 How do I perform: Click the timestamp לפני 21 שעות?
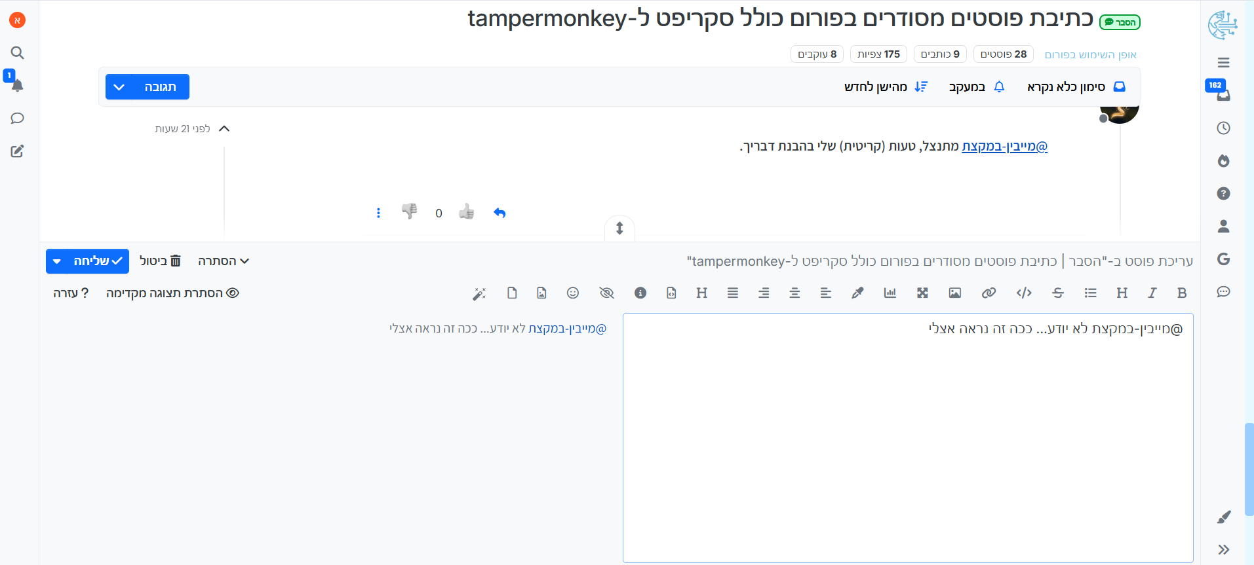coord(182,129)
